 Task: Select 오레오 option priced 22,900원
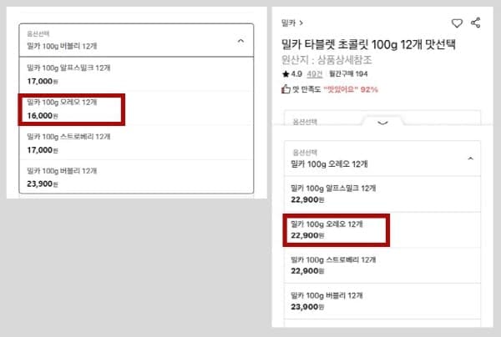pos(382,229)
